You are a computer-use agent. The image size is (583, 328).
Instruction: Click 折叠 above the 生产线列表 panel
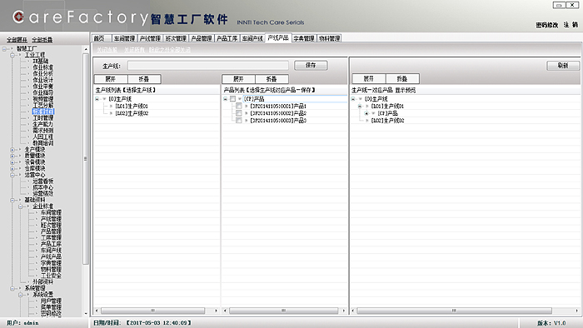pos(144,79)
